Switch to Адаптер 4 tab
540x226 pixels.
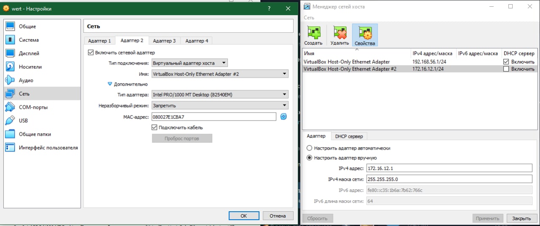tap(197, 41)
